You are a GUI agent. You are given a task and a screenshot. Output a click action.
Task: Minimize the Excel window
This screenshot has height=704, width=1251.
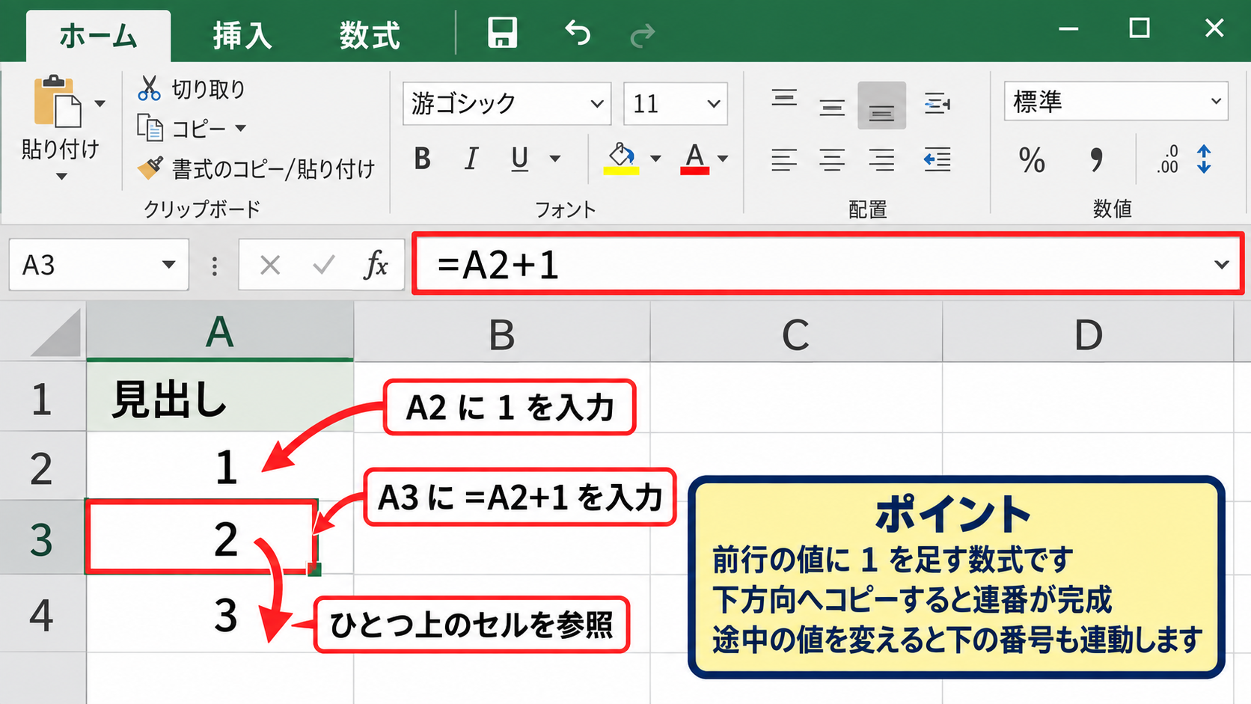click(x=1068, y=29)
